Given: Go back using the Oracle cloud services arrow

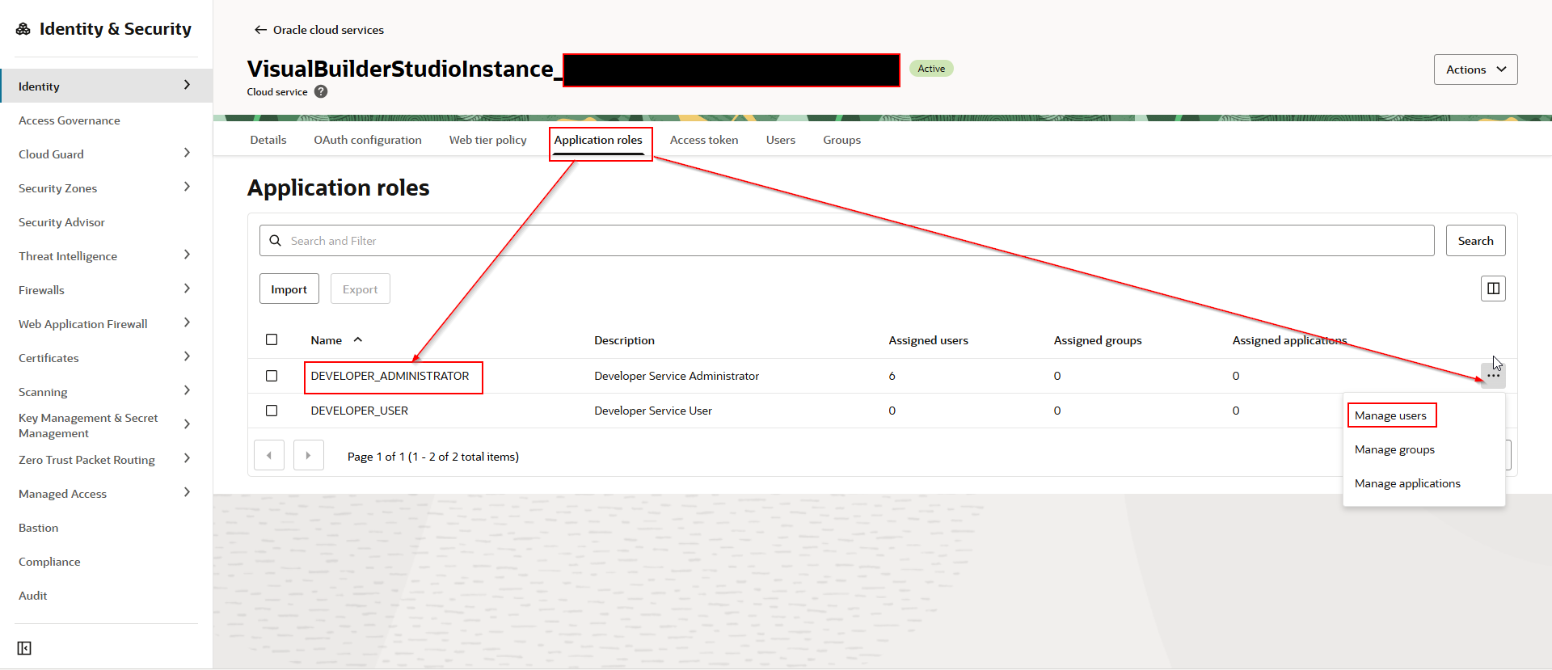Looking at the screenshot, I should pos(260,30).
